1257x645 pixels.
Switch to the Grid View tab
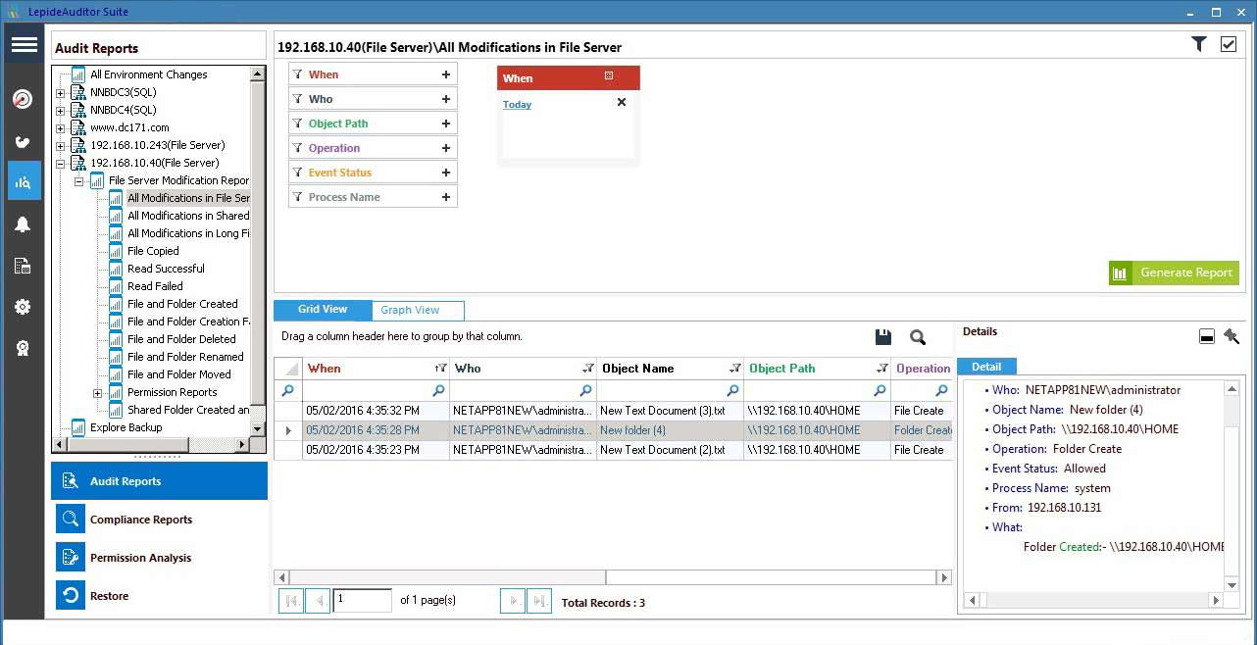(x=323, y=310)
